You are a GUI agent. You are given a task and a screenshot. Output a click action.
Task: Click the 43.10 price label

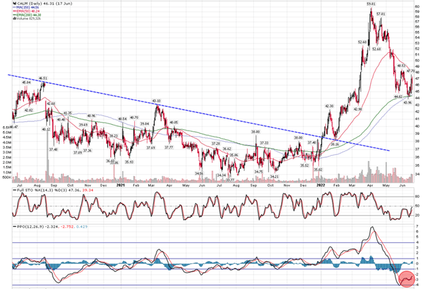point(156,101)
